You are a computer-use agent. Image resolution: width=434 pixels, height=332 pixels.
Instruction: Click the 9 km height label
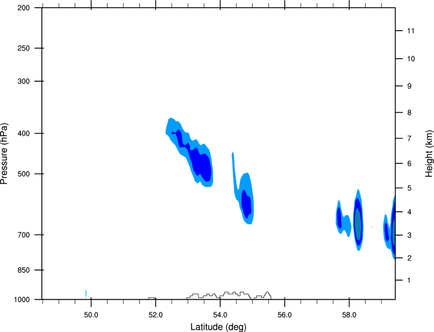click(x=409, y=86)
